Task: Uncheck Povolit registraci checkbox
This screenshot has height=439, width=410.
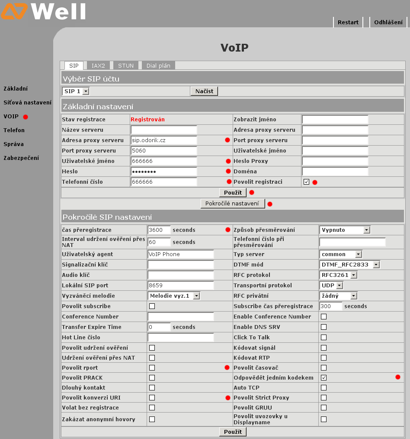Action: (306, 182)
